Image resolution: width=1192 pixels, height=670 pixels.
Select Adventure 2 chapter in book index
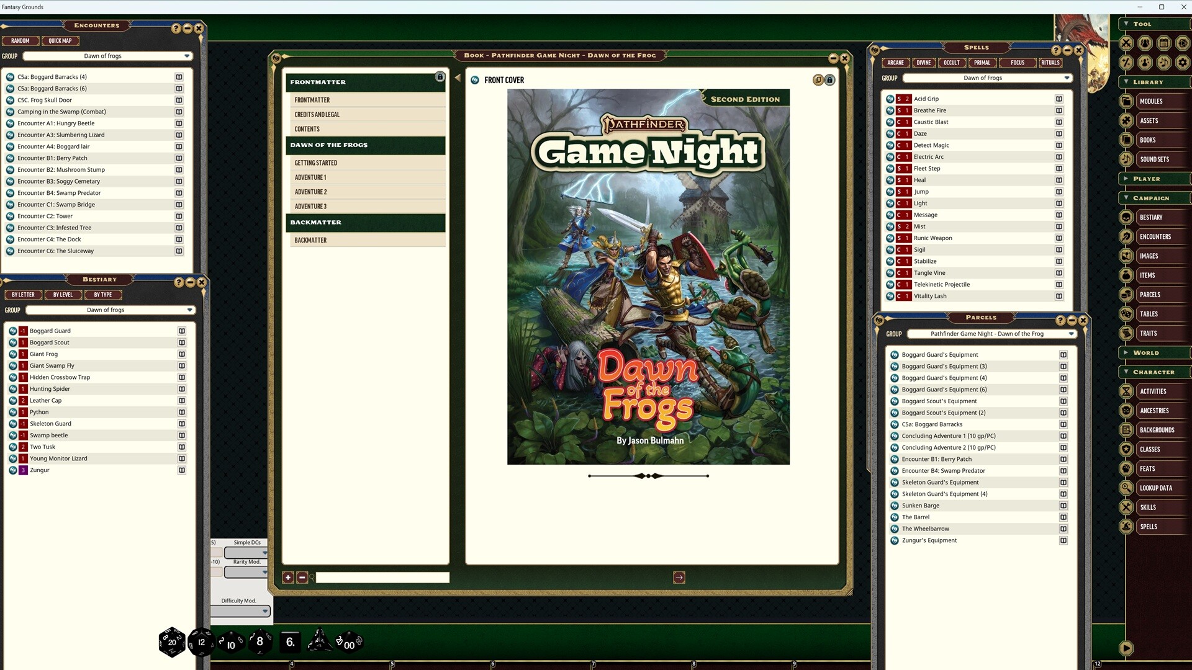coord(310,192)
